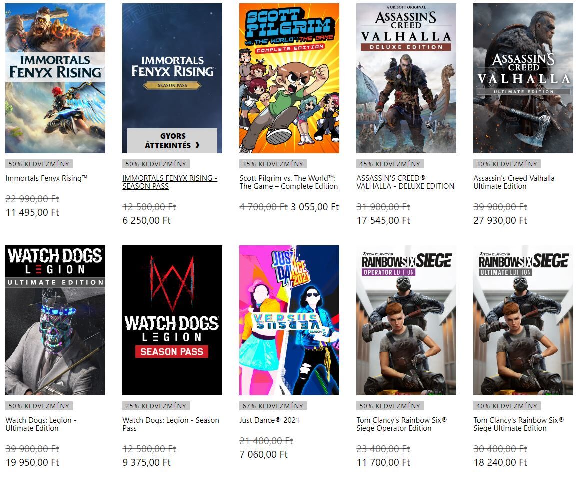Open the Scott Pilgrim Complete Edition cover
This screenshot has width=587, height=480.
289,78
